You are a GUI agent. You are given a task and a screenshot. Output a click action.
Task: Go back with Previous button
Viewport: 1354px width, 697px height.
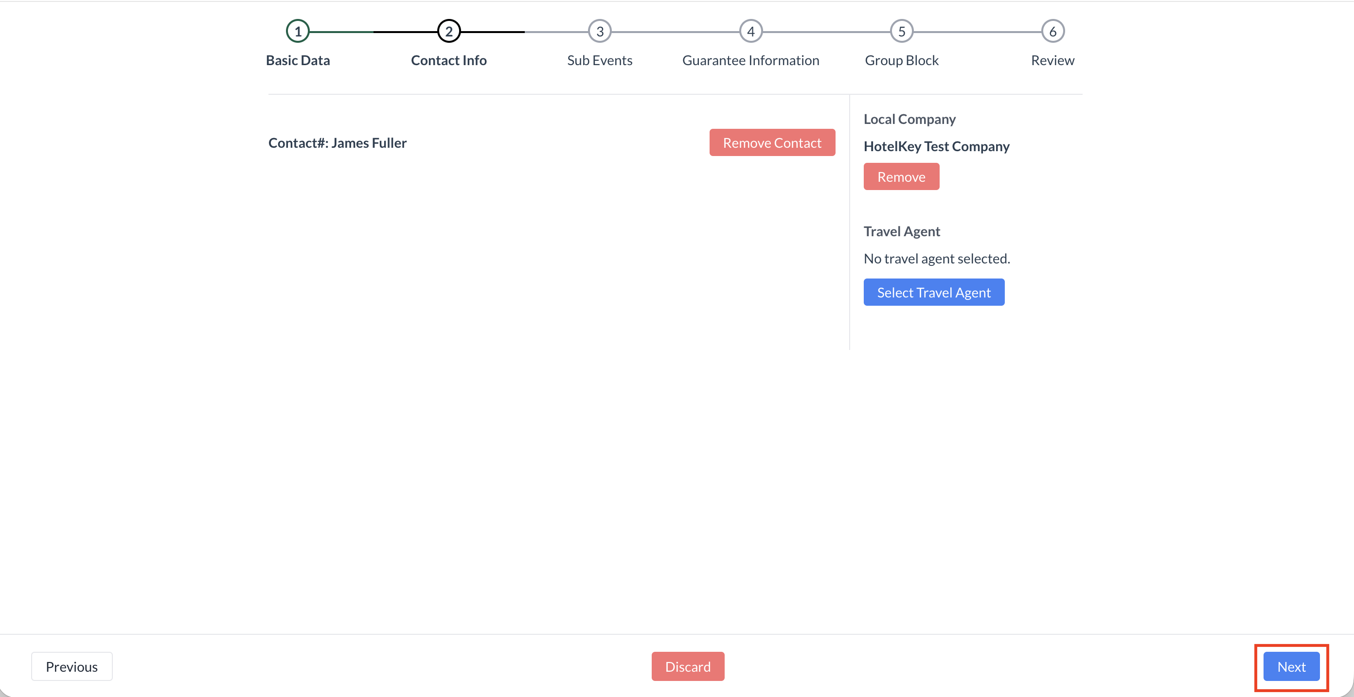pos(71,666)
